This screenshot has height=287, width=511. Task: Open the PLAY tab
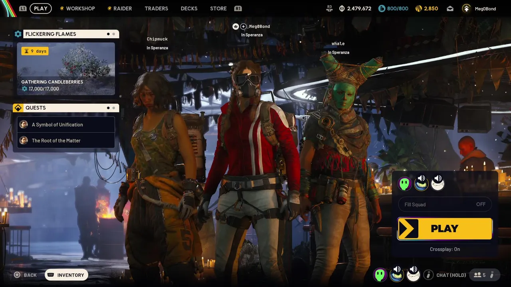pos(41,8)
